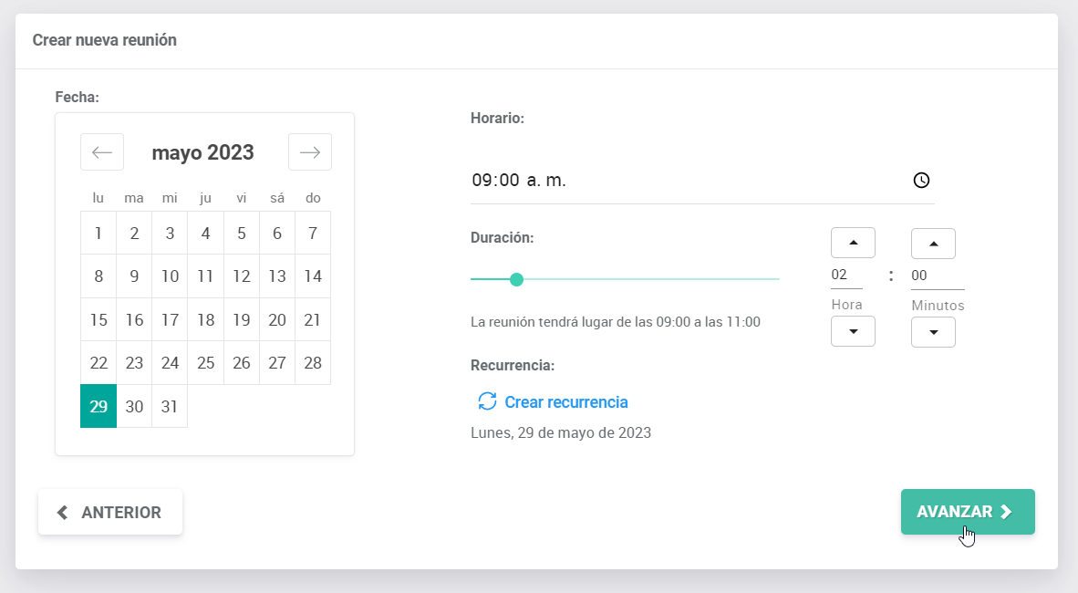
Task: Decrease duration minutes with down arrow
Action: [933, 332]
